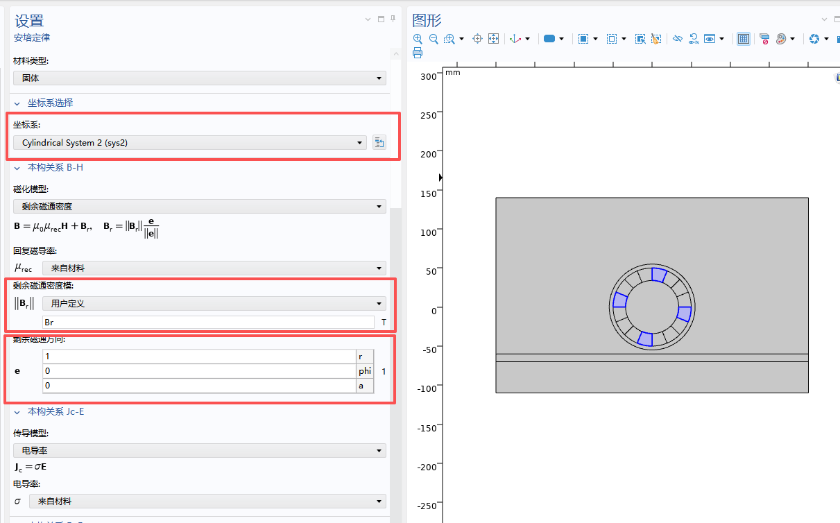This screenshot has width=840, height=523.
Task: Toggle the grid display button
Action: tap(744, 39)
